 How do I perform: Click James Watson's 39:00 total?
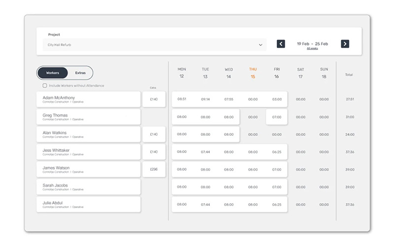coord(350,169)
